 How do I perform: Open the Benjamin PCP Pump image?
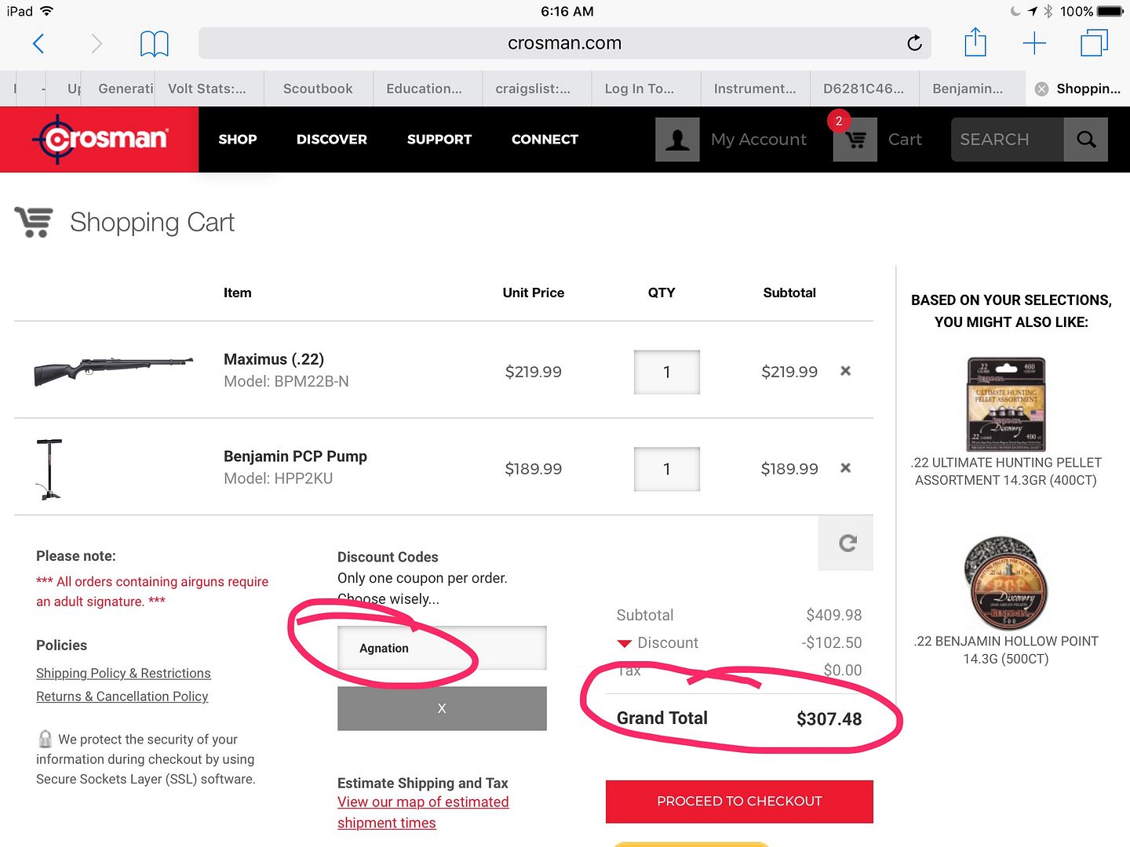(x=49, y=469)
